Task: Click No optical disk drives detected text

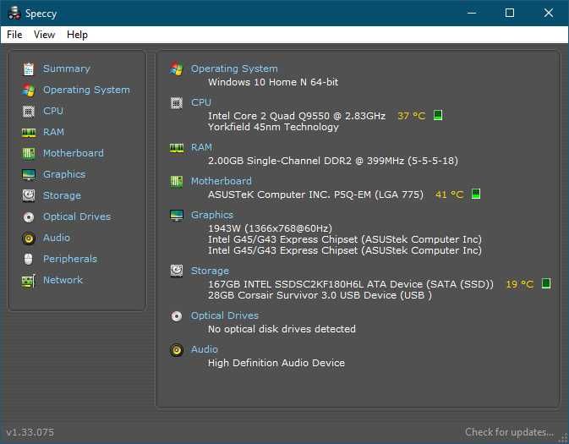Action: (x=282, y=329)
